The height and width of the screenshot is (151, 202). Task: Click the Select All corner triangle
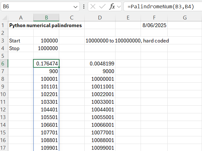5,18
